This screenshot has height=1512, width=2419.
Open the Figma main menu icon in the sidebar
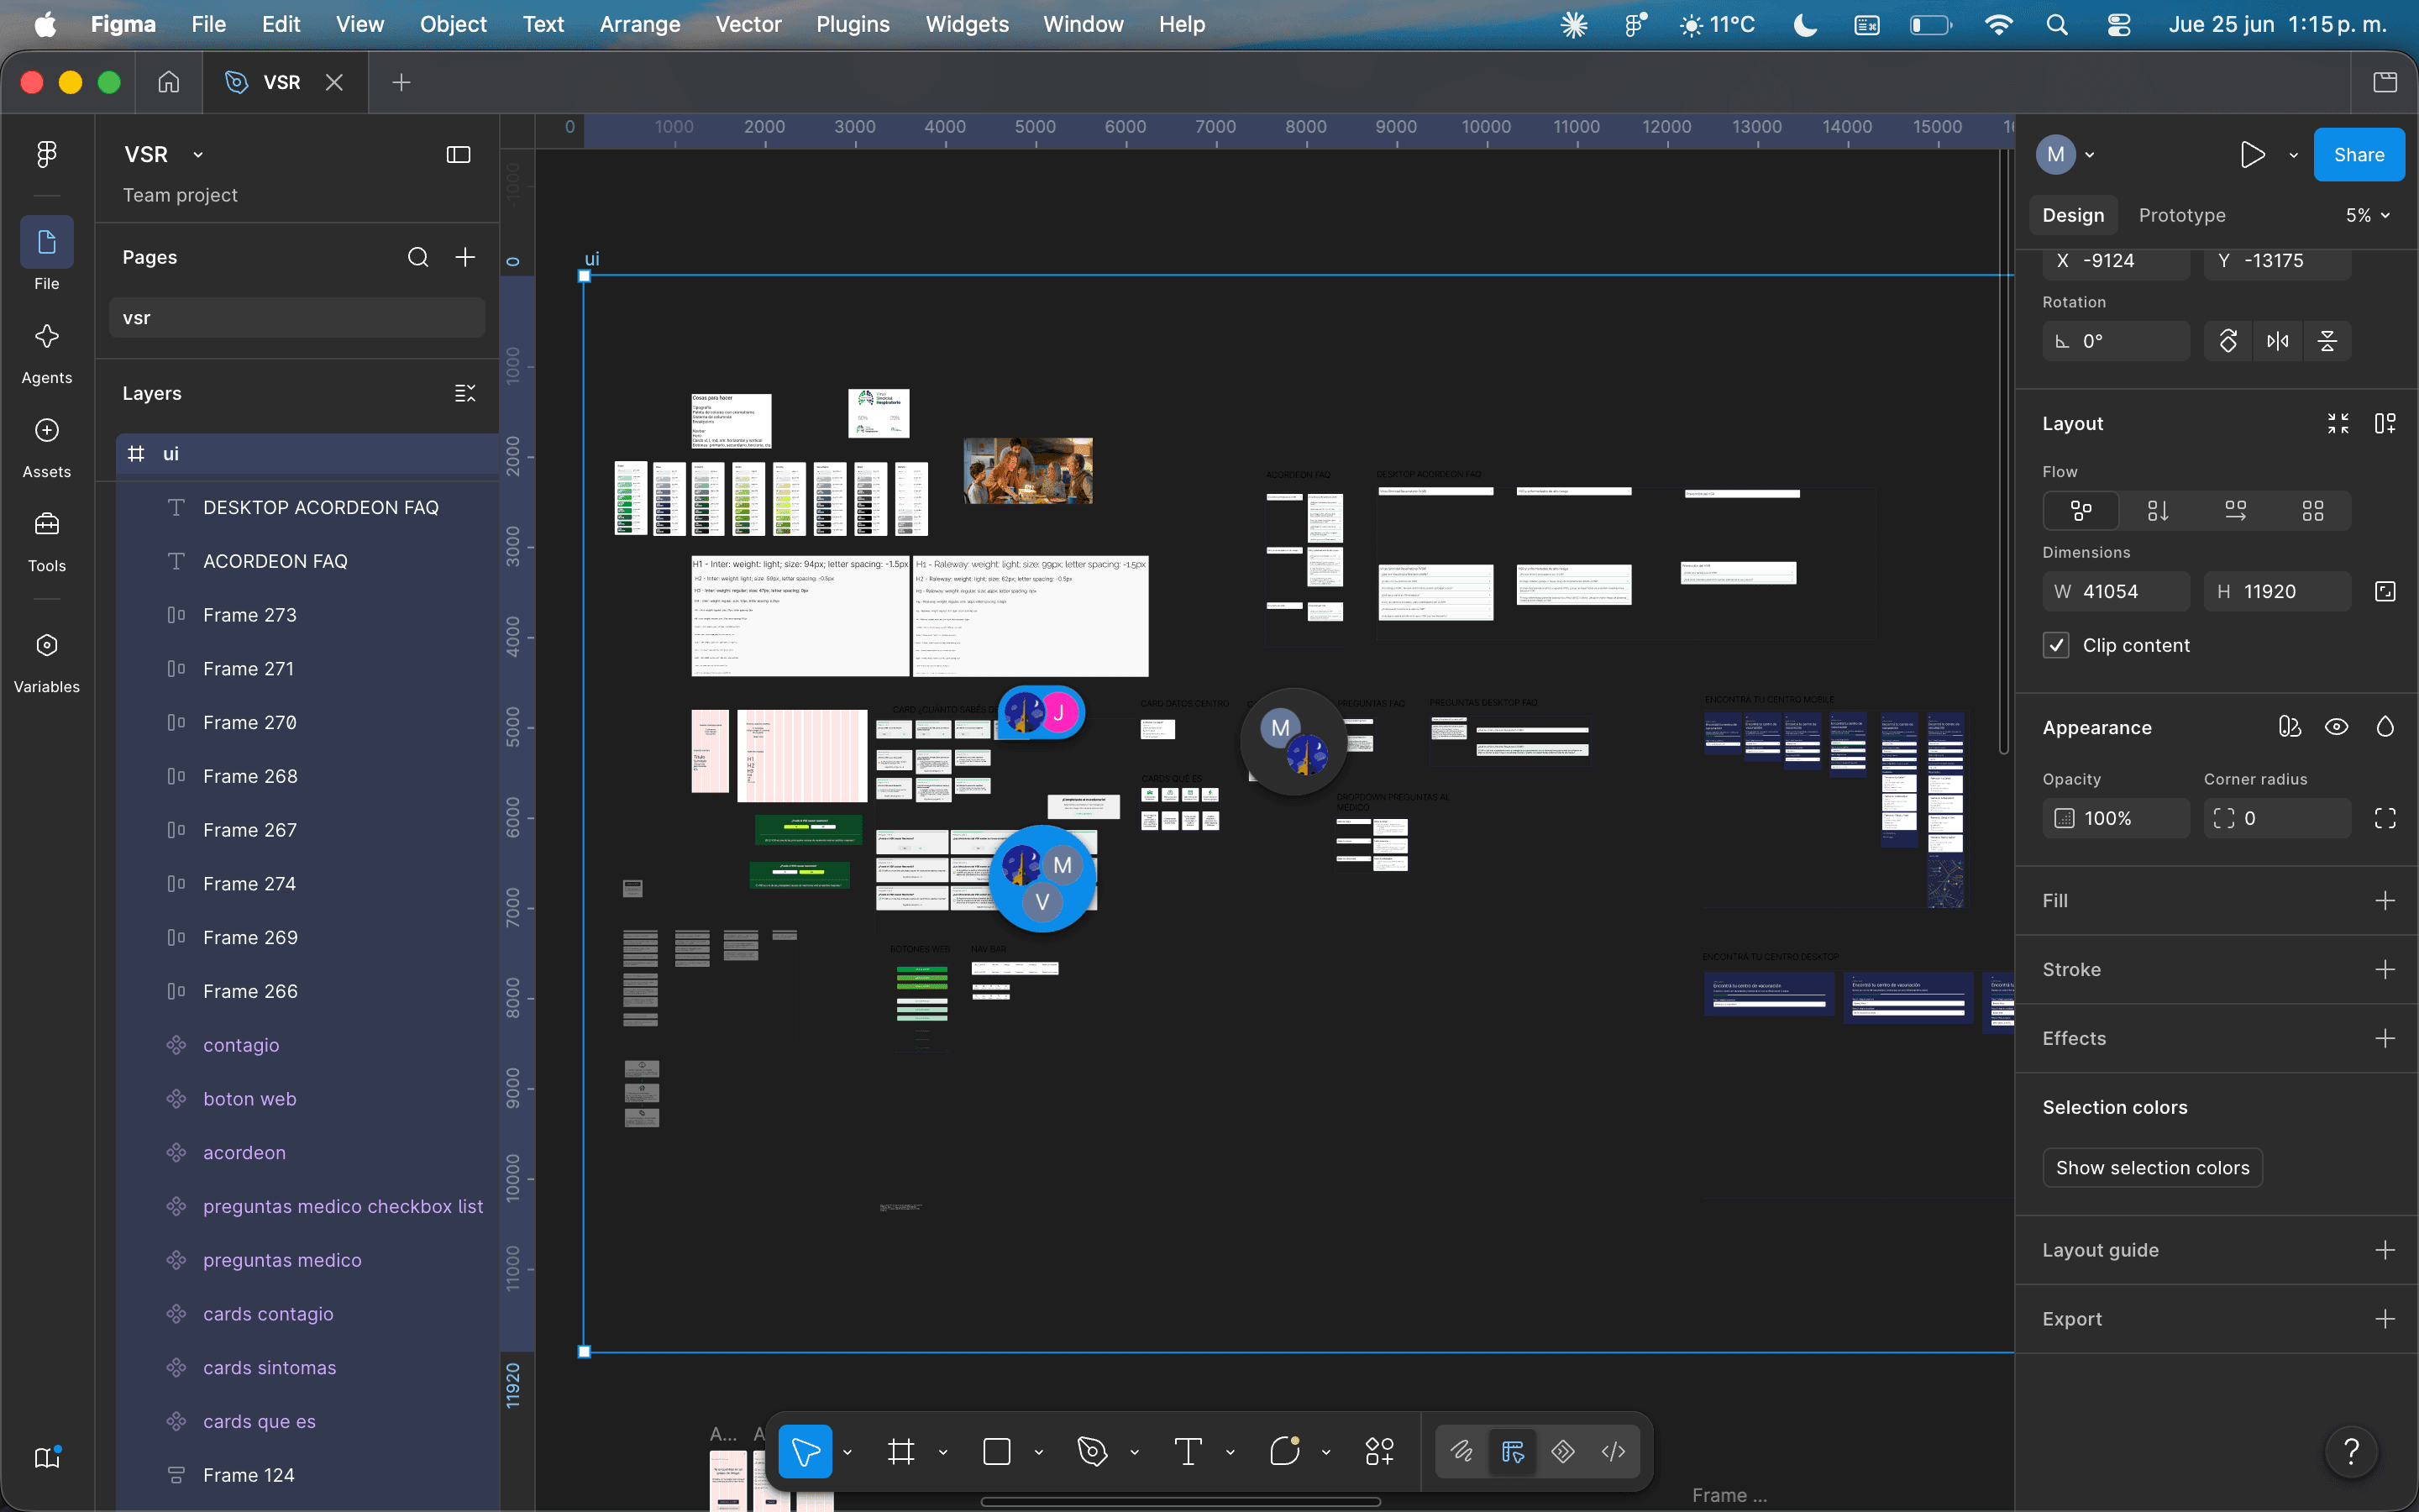[x=47, y=154]
